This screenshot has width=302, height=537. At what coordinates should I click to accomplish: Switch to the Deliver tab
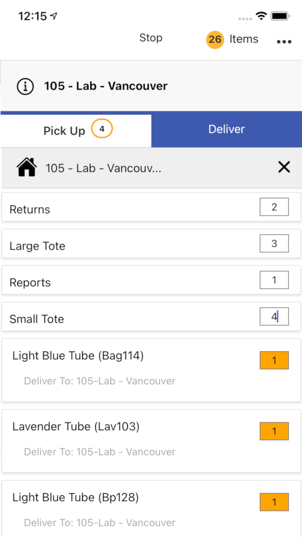226,130
